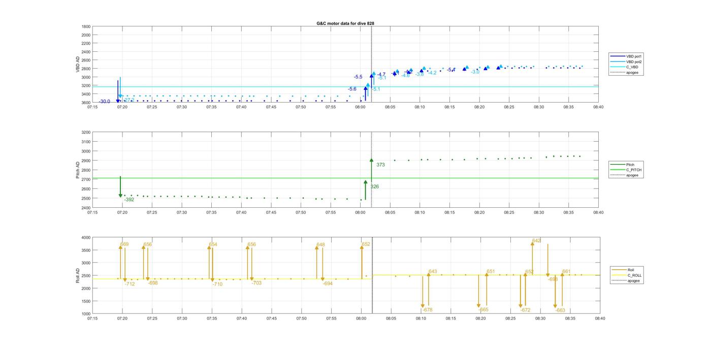Click the '-665' roll data label
This screenshot has width=711, height=352.
click(x=483, y=309)
